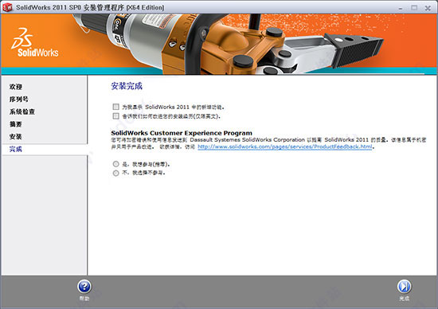Click the SolidWorks app icon in title bar
The width and height of the screenshot is (438, 309).
(x=7, y=7)
